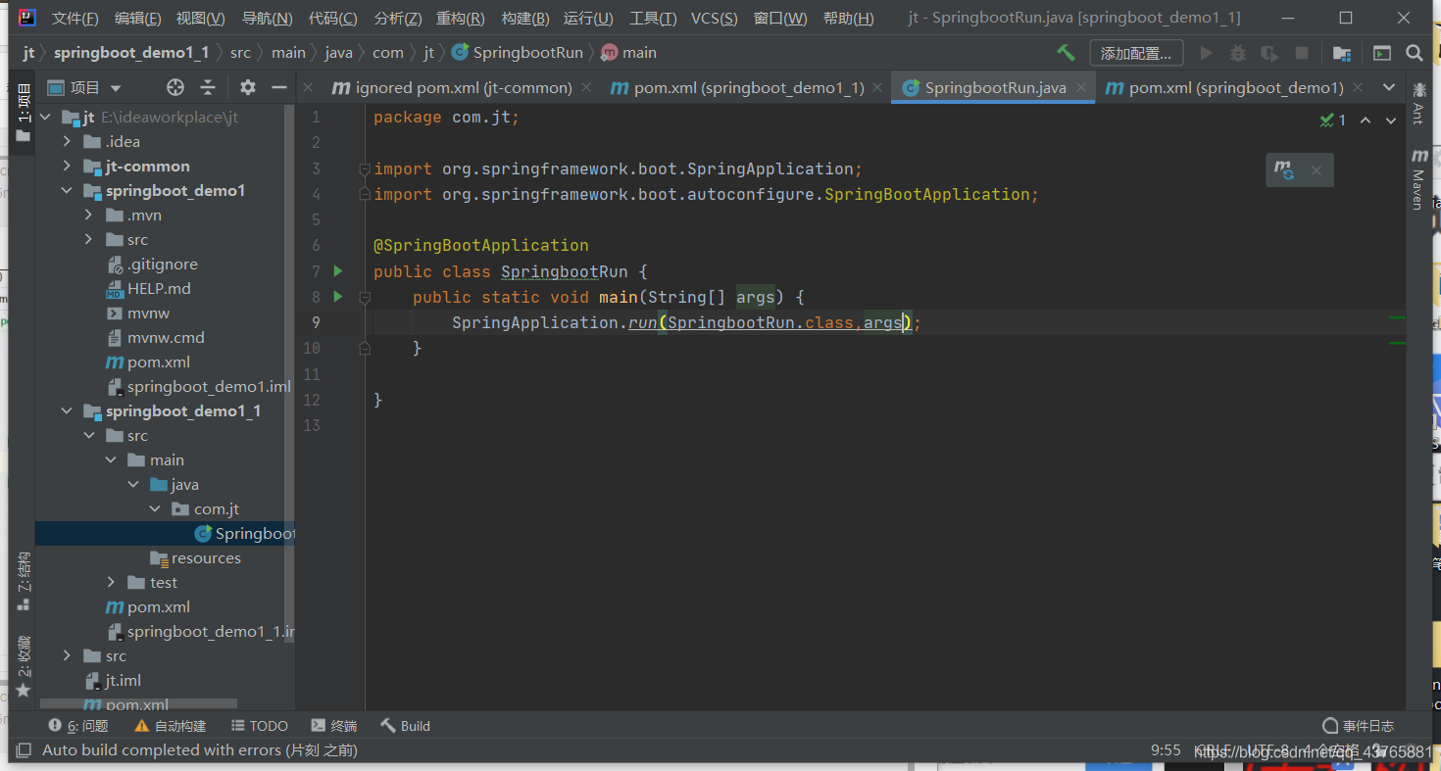Open project panel settings gear

coord(248,87)
